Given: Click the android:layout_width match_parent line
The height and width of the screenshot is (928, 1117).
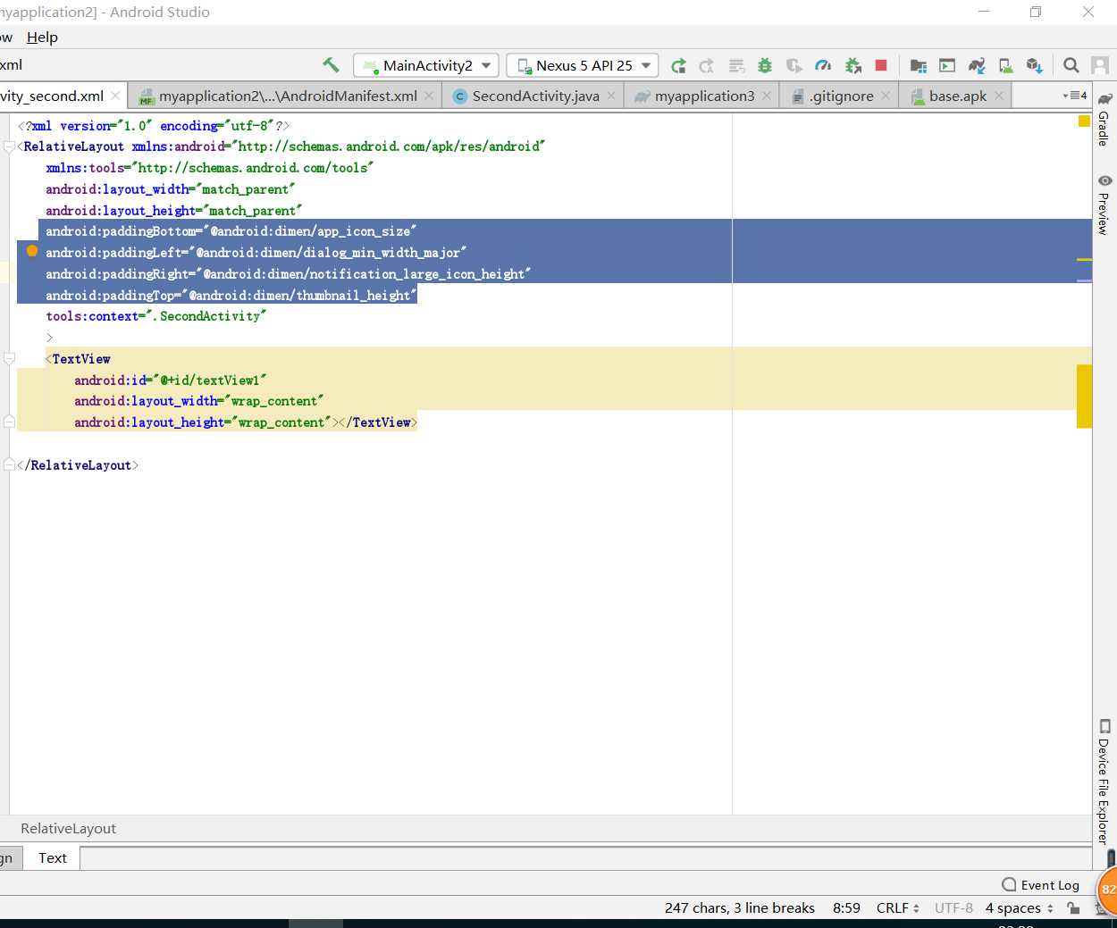Looking at the screenshot, I should point(170,189).
